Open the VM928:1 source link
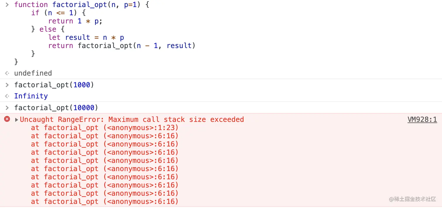The height and width of the screenshot is (208, 442). coord(422,119)
